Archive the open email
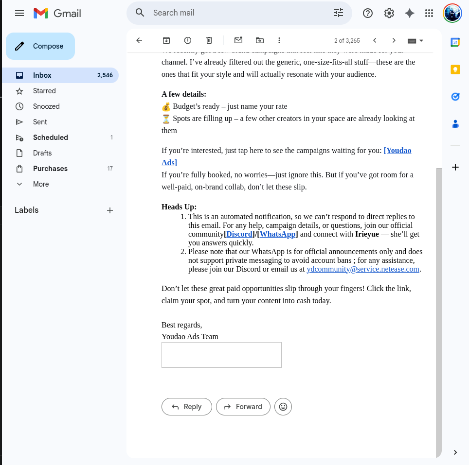469x465 pixels. click(x=166, y=40)
